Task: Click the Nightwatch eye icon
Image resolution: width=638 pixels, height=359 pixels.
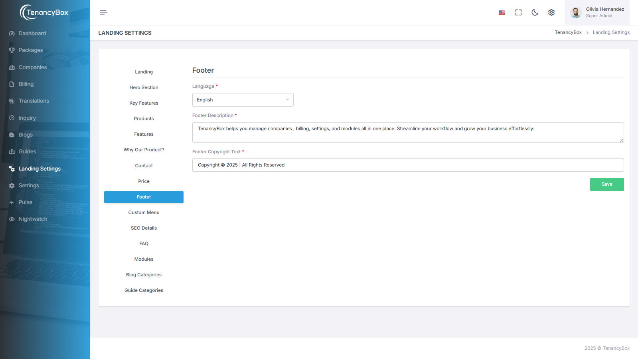Action: pos(12,219)
